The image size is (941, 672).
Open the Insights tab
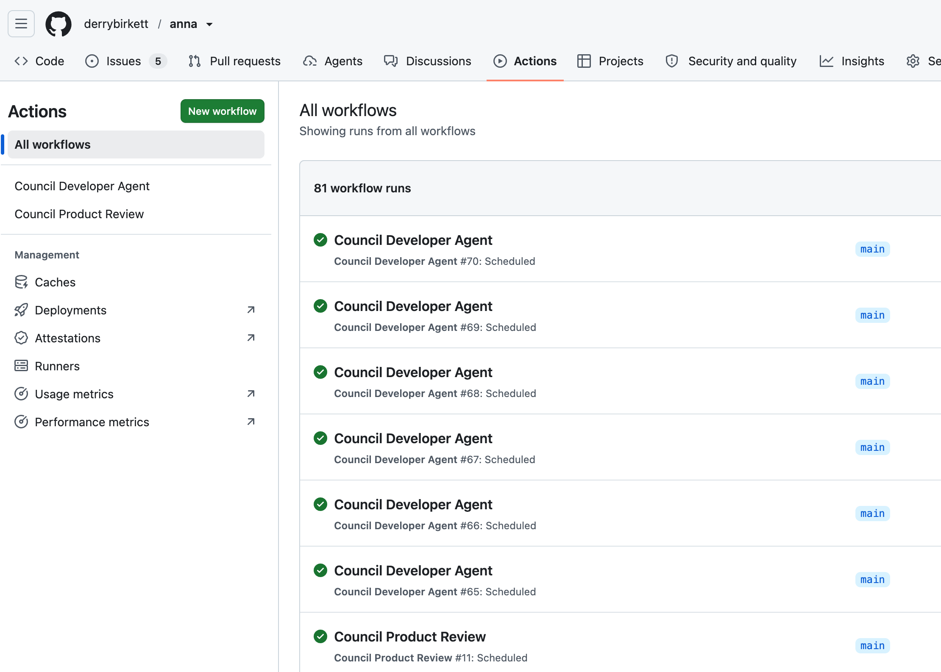tap(852, 61)
